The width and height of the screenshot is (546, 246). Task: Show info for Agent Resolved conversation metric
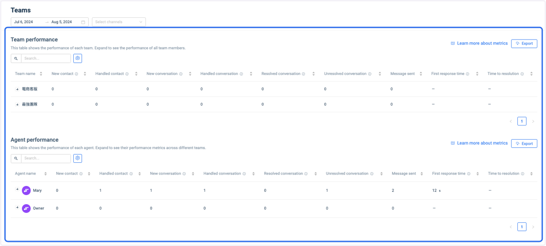(x=306, y=174)
